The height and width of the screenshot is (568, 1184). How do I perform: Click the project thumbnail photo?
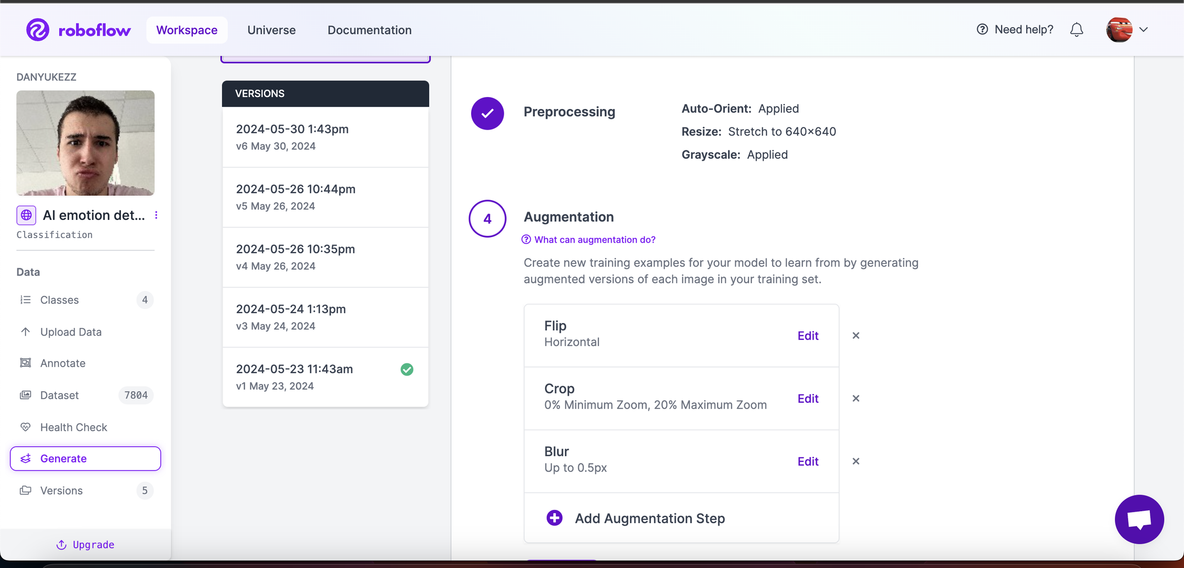click(x=85, y=143)
